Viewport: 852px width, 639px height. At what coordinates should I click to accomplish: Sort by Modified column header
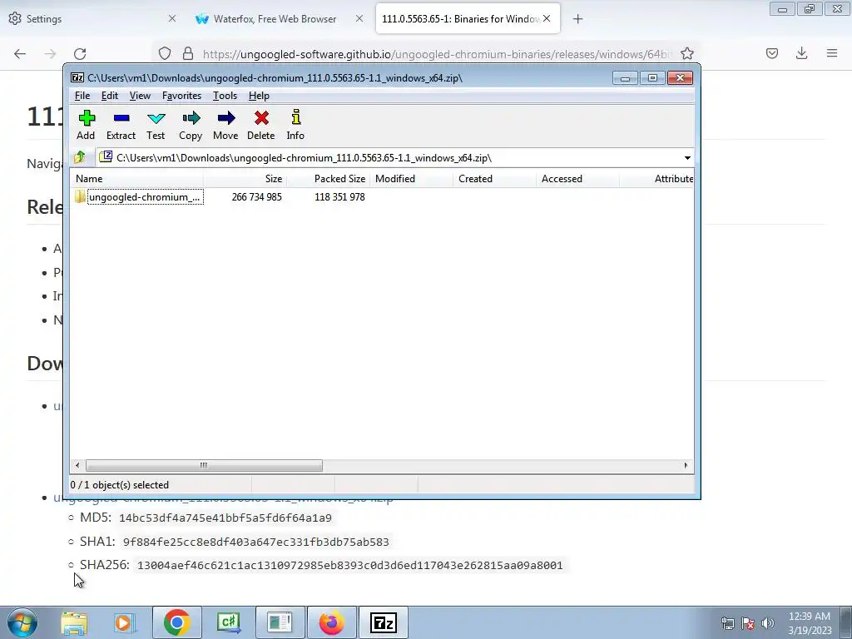pos(411,179)
